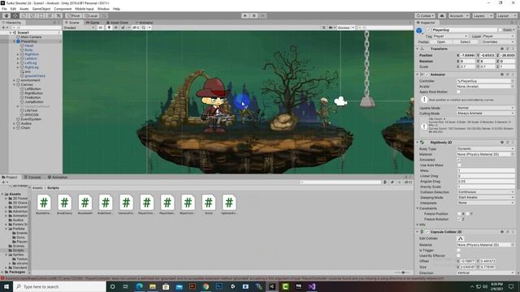
Task: Open the custom editor tools icon
Action: click(58, 15)
